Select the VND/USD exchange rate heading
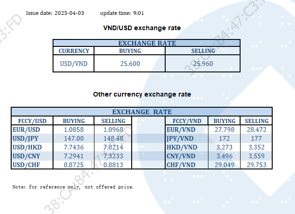295x214 pixels. click(x=141, y=28)
